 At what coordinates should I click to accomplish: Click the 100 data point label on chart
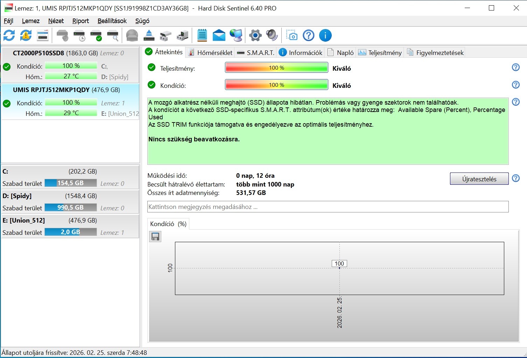tap(339, 264)
